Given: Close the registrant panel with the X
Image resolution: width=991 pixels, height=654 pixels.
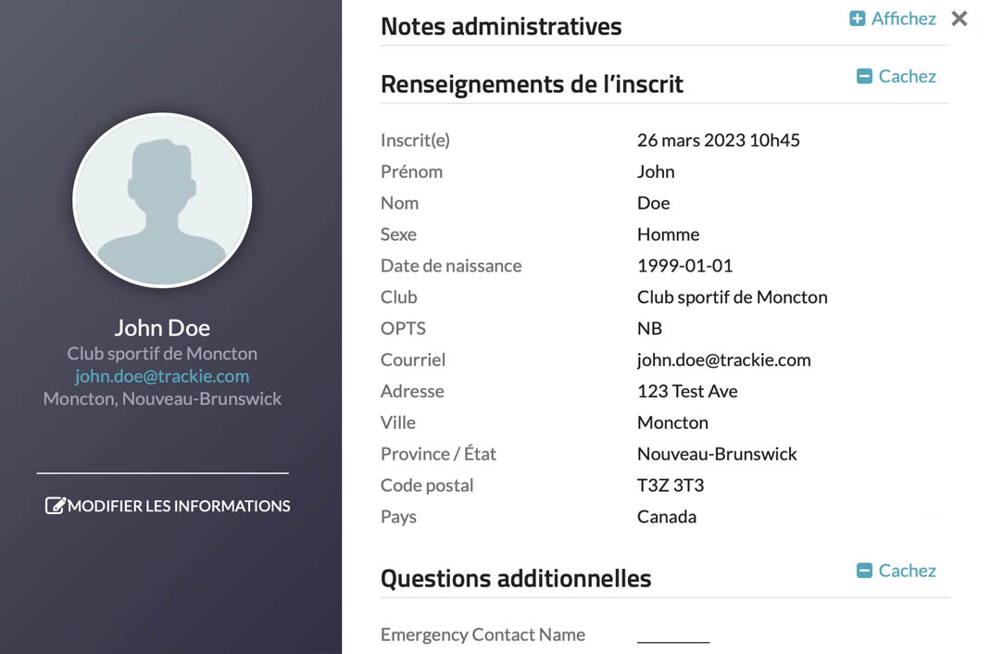Looking at the screenshot, I should pos(960,19).
